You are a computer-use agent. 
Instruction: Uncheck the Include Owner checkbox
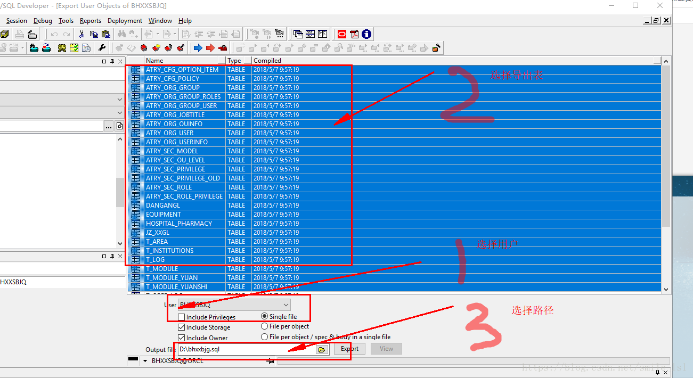(182, 338)
